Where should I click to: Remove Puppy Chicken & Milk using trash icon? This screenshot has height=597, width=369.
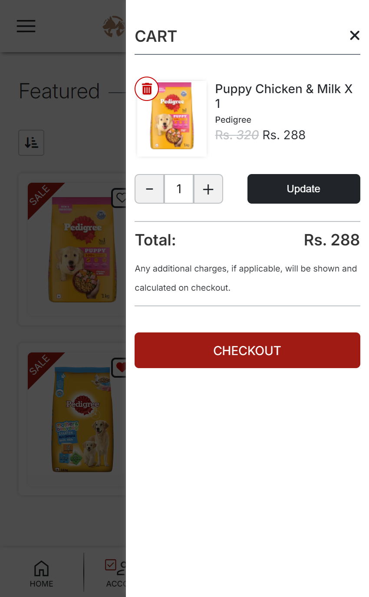[147, 89]
